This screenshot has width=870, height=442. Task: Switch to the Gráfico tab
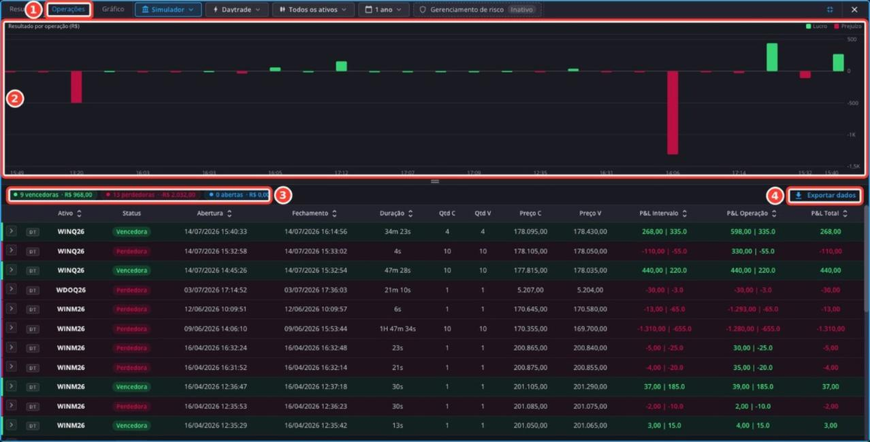point(113,10)
